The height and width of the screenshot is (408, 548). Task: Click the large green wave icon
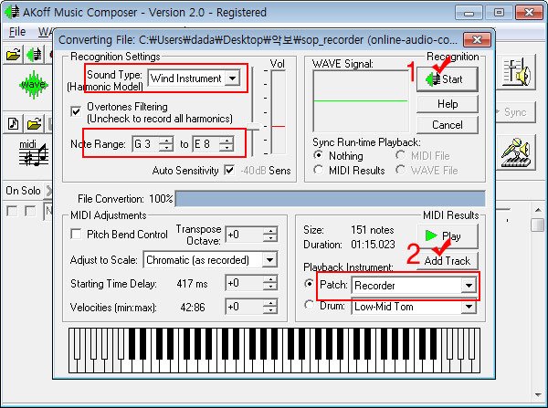[x=33, y=85]
